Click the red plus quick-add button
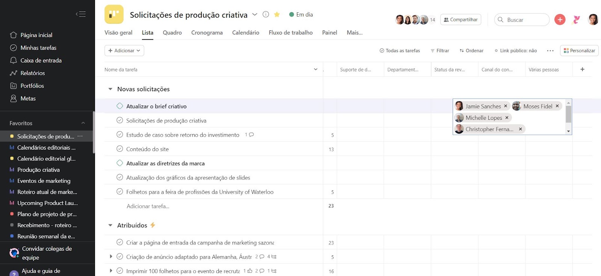Screen dimensions: 601x276 [x=560, y=20]
